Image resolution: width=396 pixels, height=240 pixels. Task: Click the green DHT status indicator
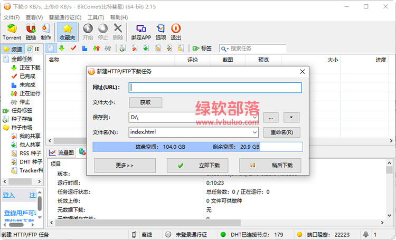[223, 234]
